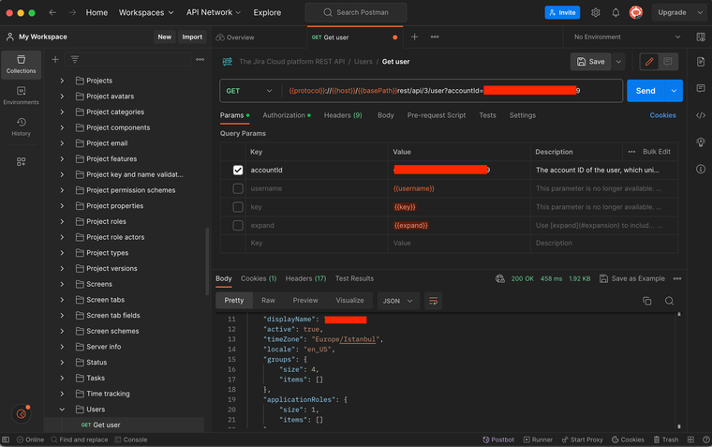Viewport: 712px width, 447px height.
Task: Open the settings gear icon
Action: [x=596, y=13]
